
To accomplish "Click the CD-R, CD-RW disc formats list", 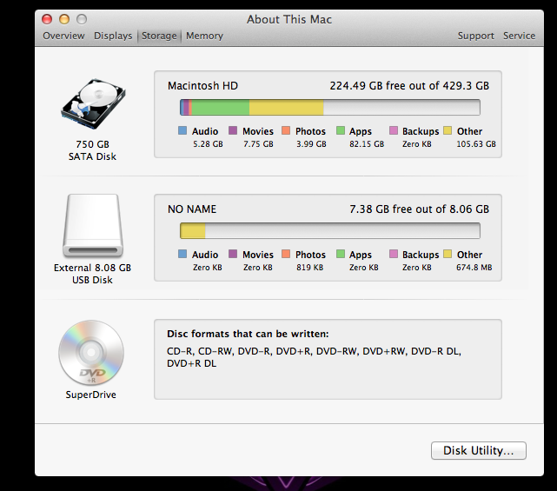I will point(314,357).
